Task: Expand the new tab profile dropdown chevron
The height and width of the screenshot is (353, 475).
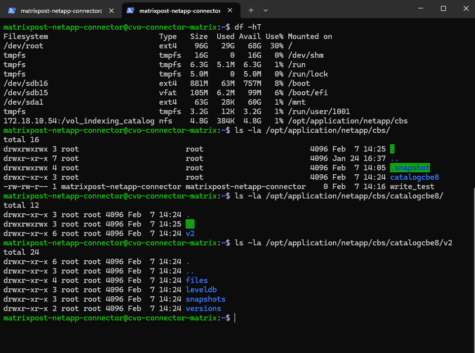Action: [x=265, y=10]
